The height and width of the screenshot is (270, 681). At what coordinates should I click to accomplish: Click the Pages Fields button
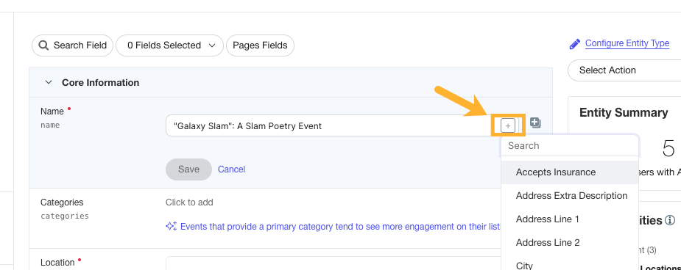coord(260,45)
